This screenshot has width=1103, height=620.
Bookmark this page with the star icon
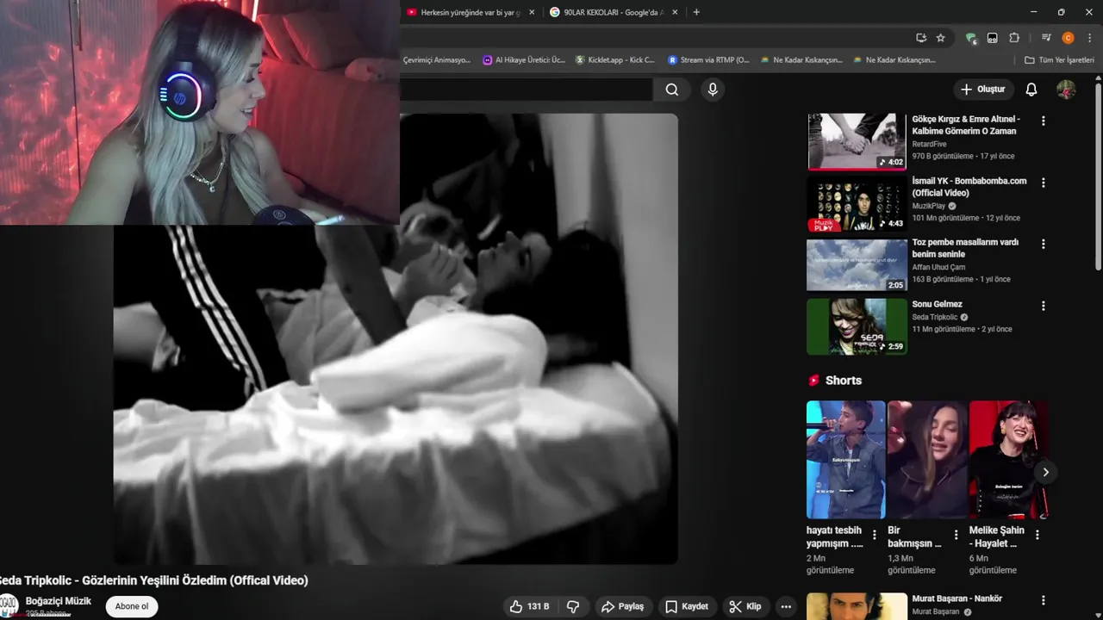(x=940, y=38)
